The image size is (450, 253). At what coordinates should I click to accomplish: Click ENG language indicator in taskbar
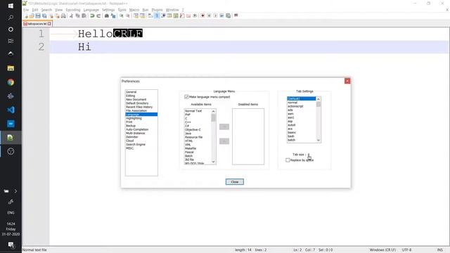(11, 212)
